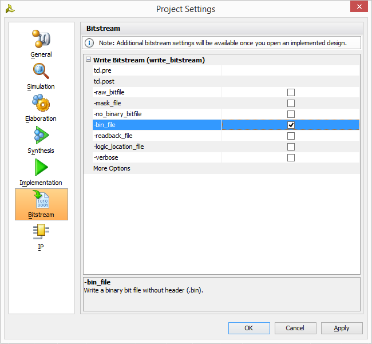Screen dimensions: 372x344
Task: Enable the -mask_file checkbox
Action: click(x=291, y=103)
